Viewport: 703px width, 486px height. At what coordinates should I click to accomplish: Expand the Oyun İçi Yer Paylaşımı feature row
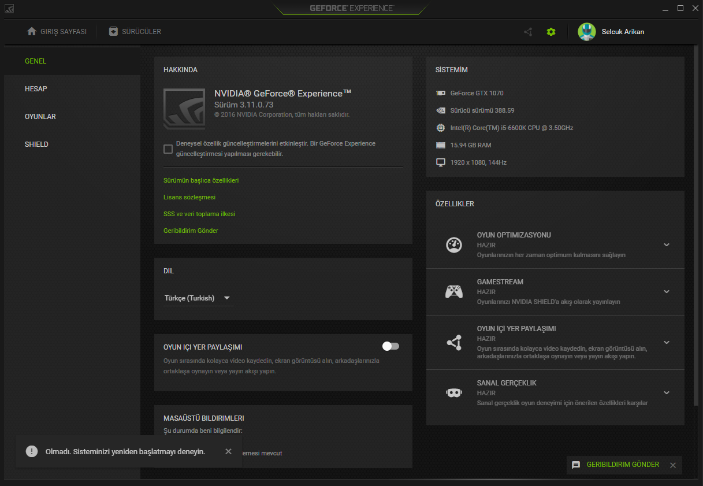[x=667, y=343]
